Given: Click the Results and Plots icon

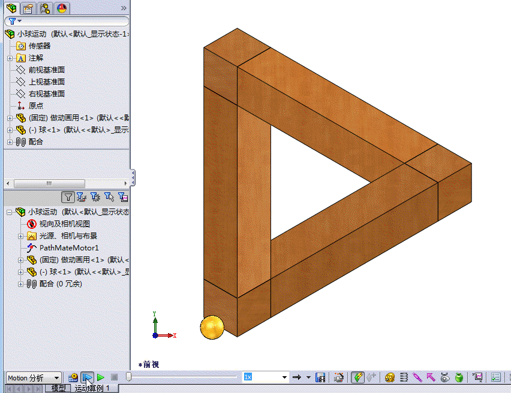Looking at the screenshot, I should tap(478, 377).
